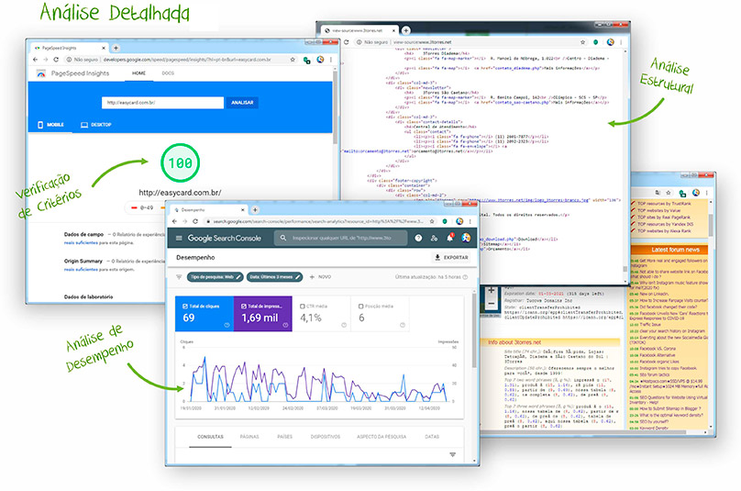
Task: Click the 'Dados de campo' label
Action: click(83, 234)
